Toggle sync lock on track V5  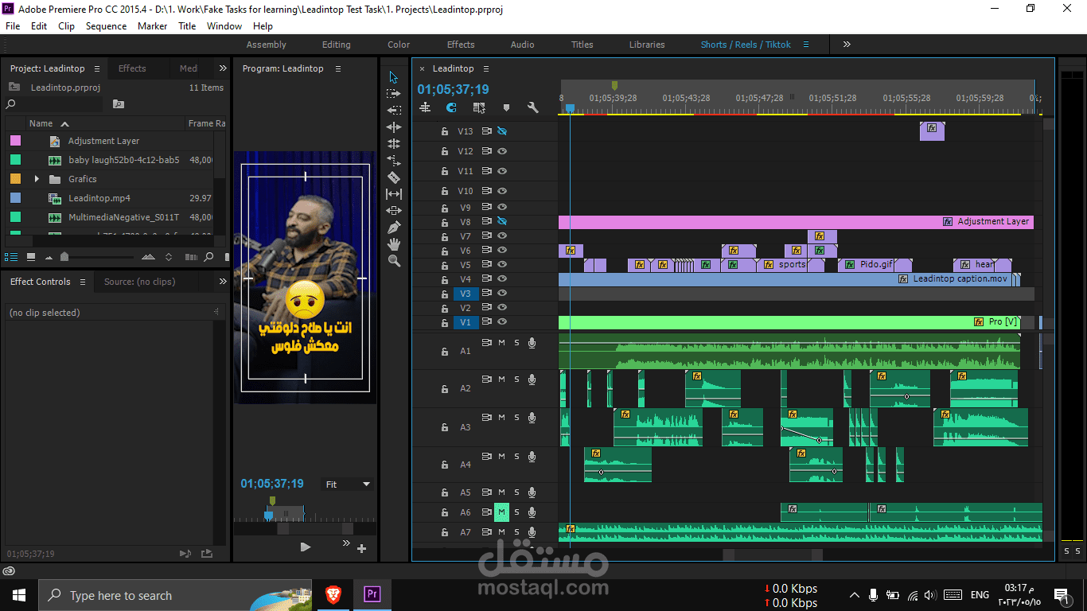click(x=487, y=265)
